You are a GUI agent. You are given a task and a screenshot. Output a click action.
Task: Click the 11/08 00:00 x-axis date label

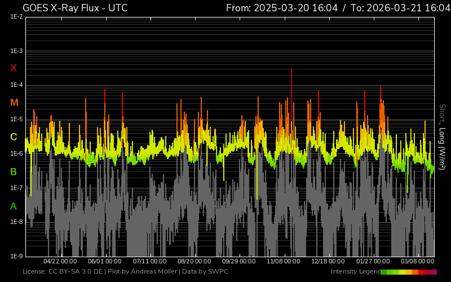click(x=283, y=262)
